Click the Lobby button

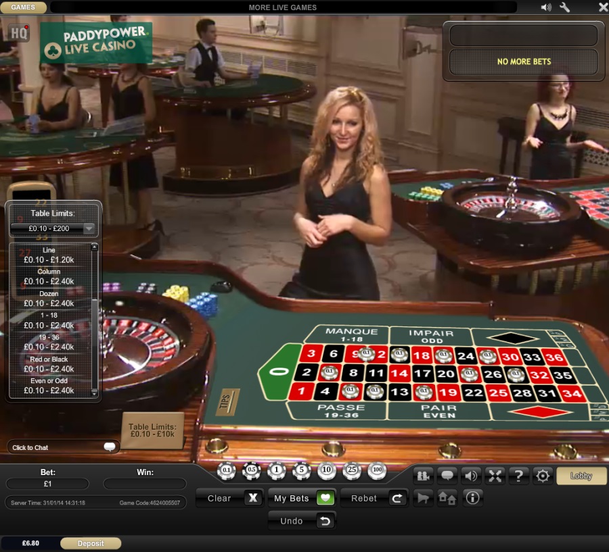pyautogui.click(x=581, y=476)
